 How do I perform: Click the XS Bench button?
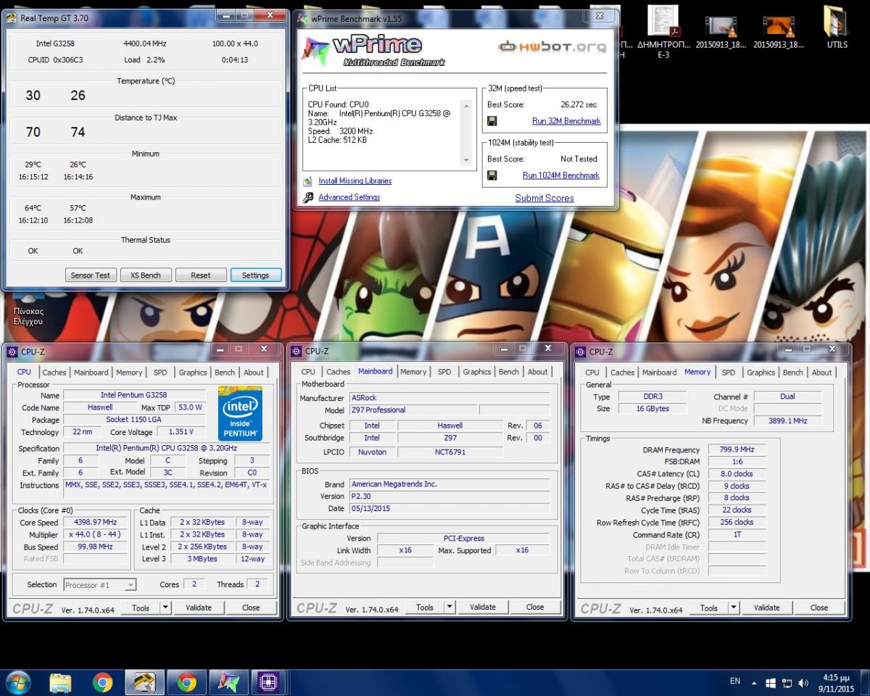pyautogui.click(x=146, y=275)
